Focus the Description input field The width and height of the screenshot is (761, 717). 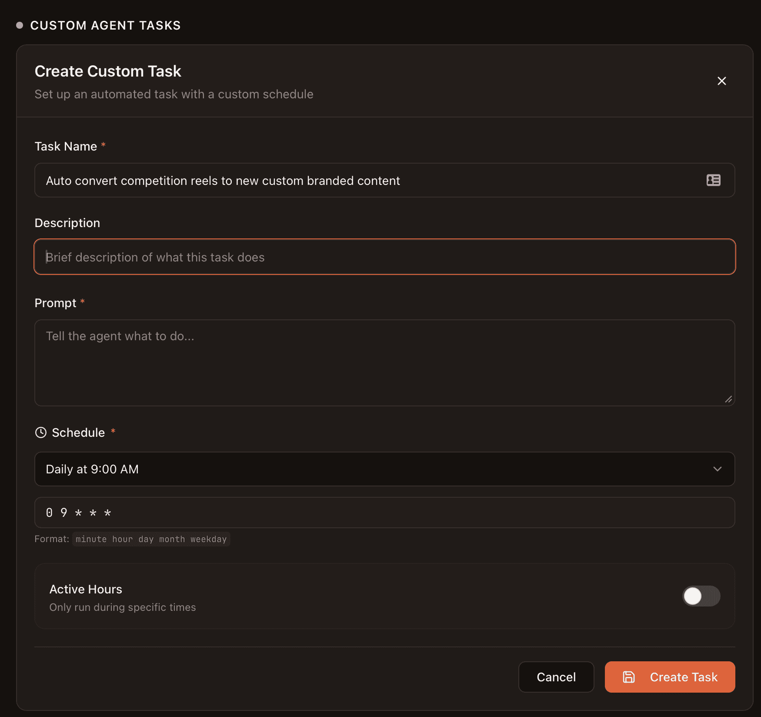(384, 257)
